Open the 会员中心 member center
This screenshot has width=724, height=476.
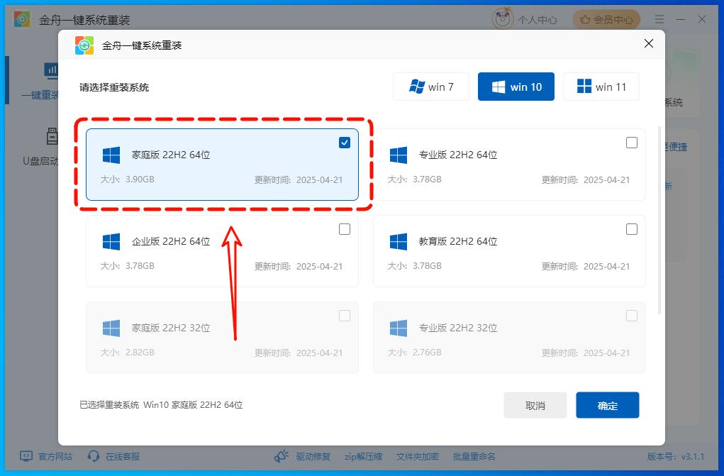tap(606, 19)
